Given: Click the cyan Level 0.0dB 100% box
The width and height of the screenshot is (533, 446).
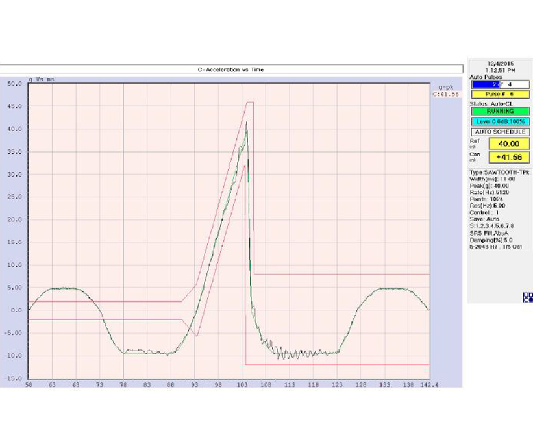Looking at the screenshot, I should point(500,121).
